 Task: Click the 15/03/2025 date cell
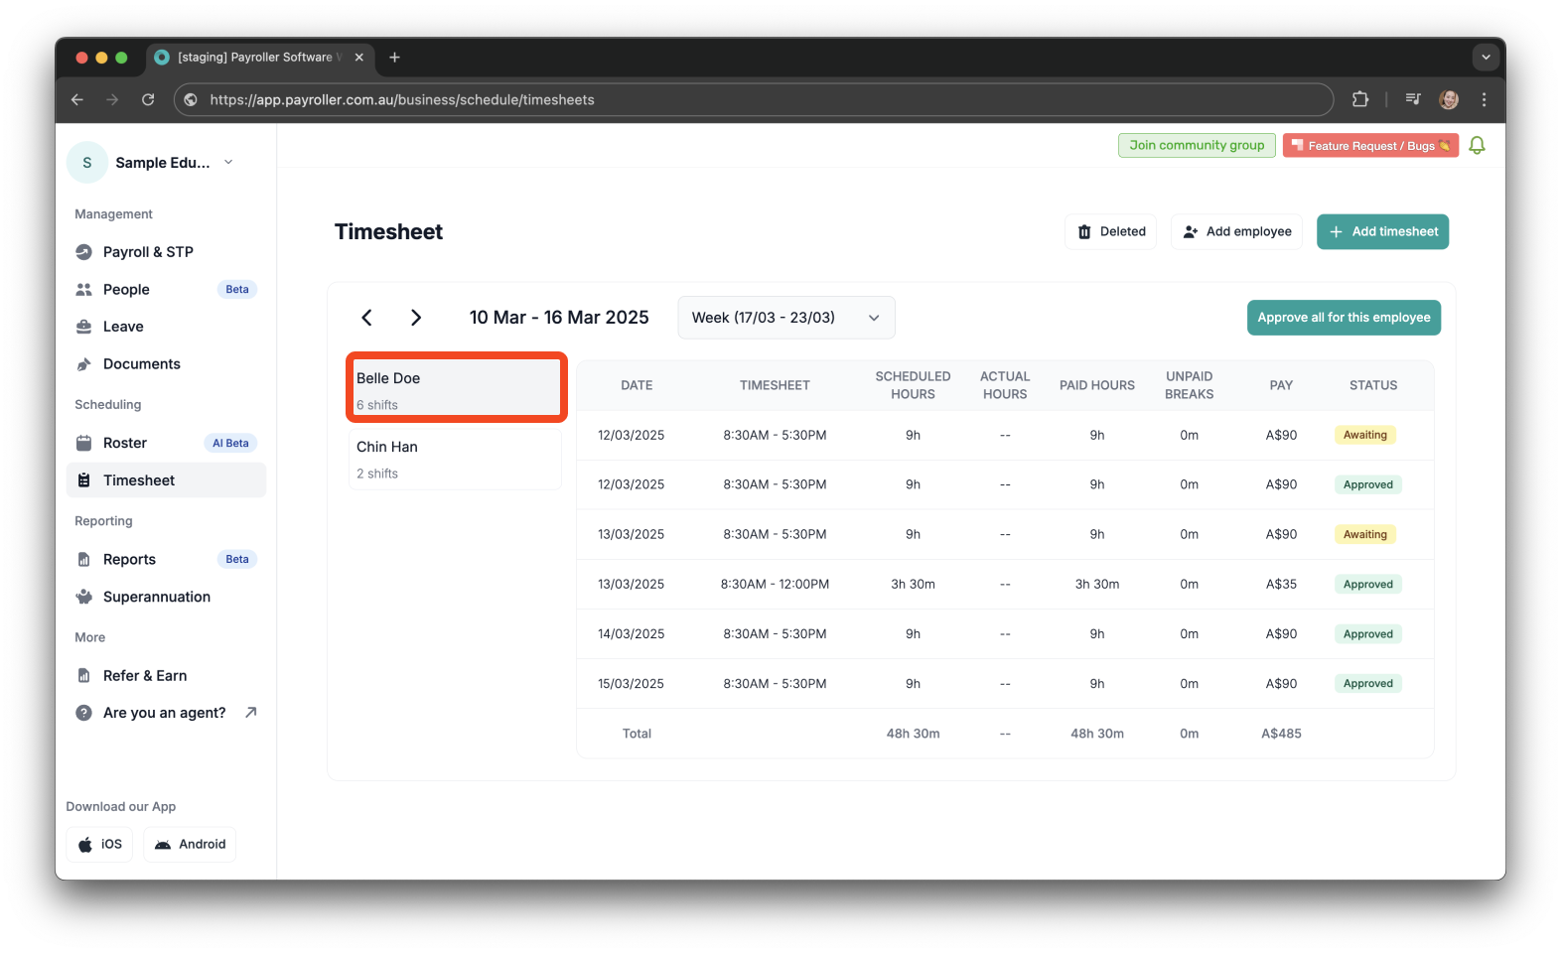coord(631,684)
